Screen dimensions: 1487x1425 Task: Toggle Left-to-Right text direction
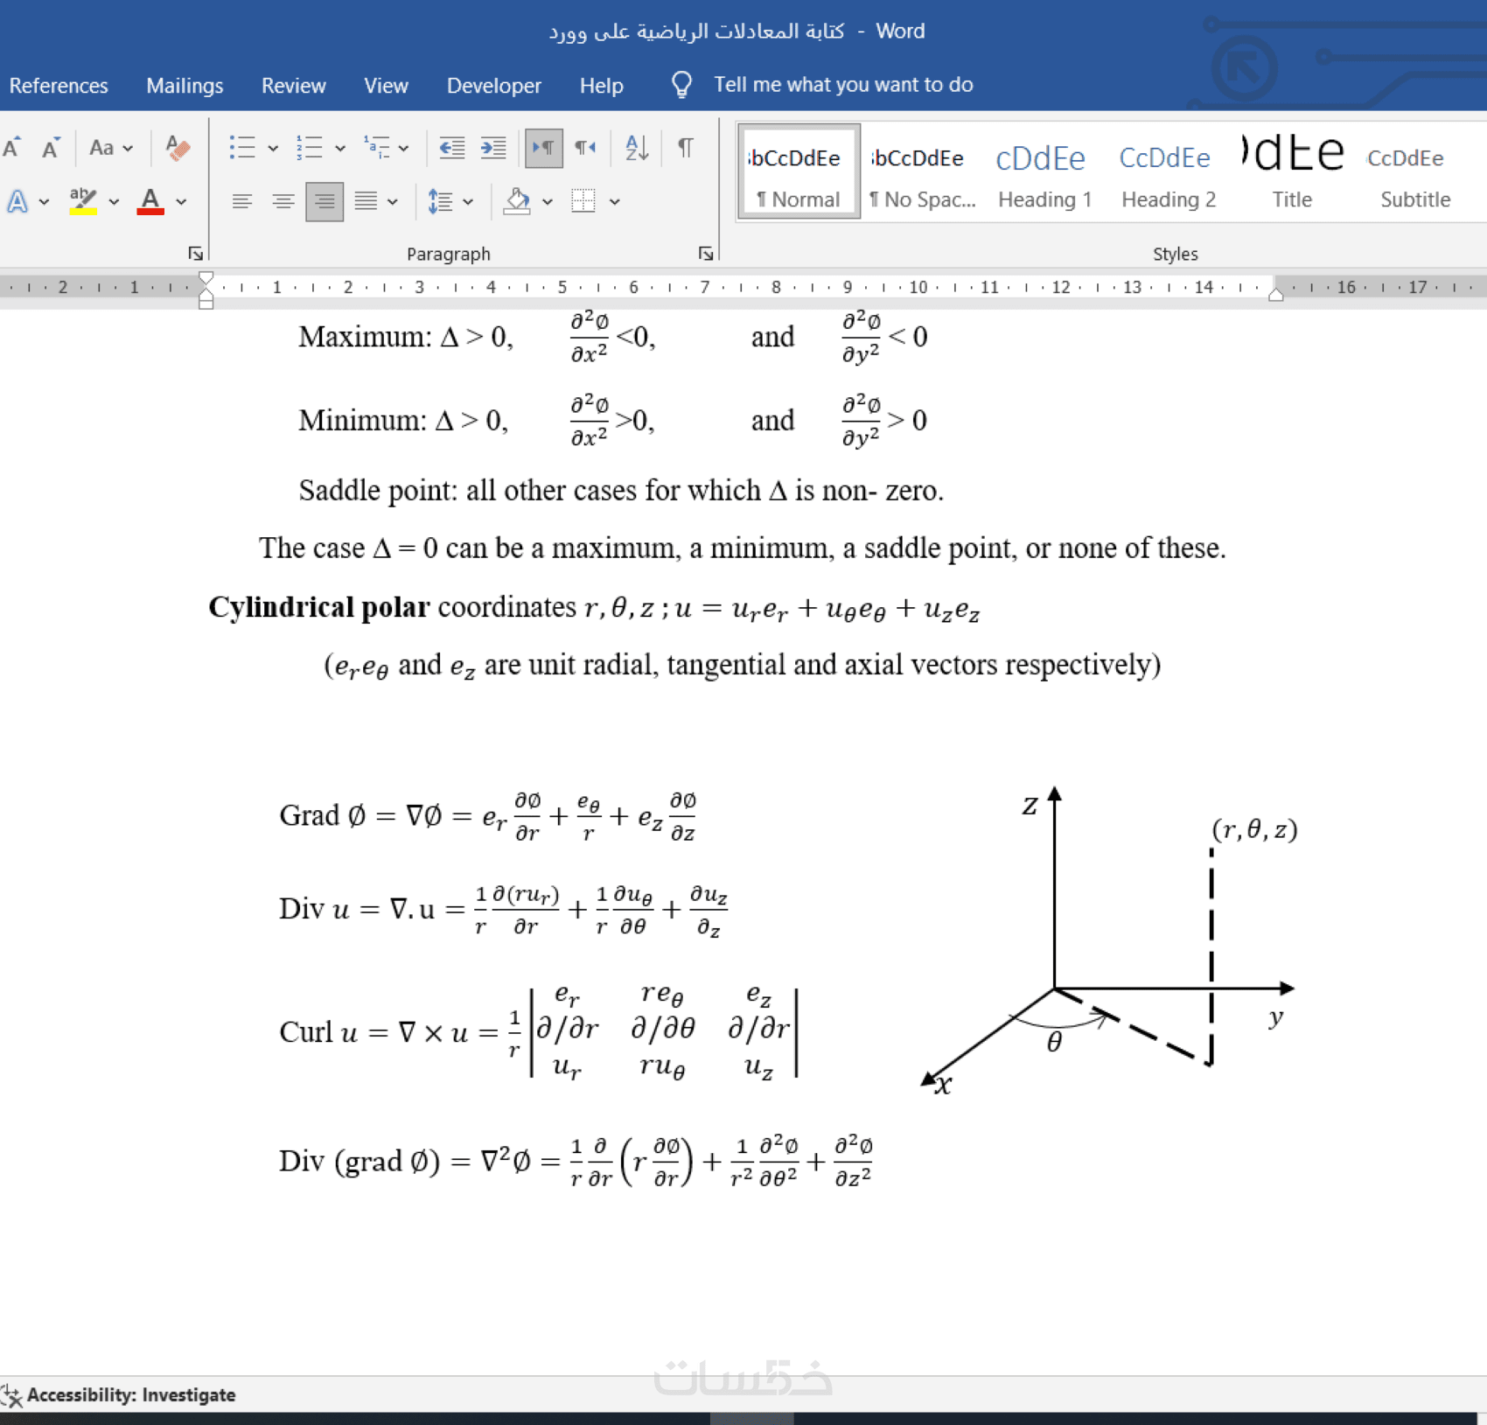(543, 148)
